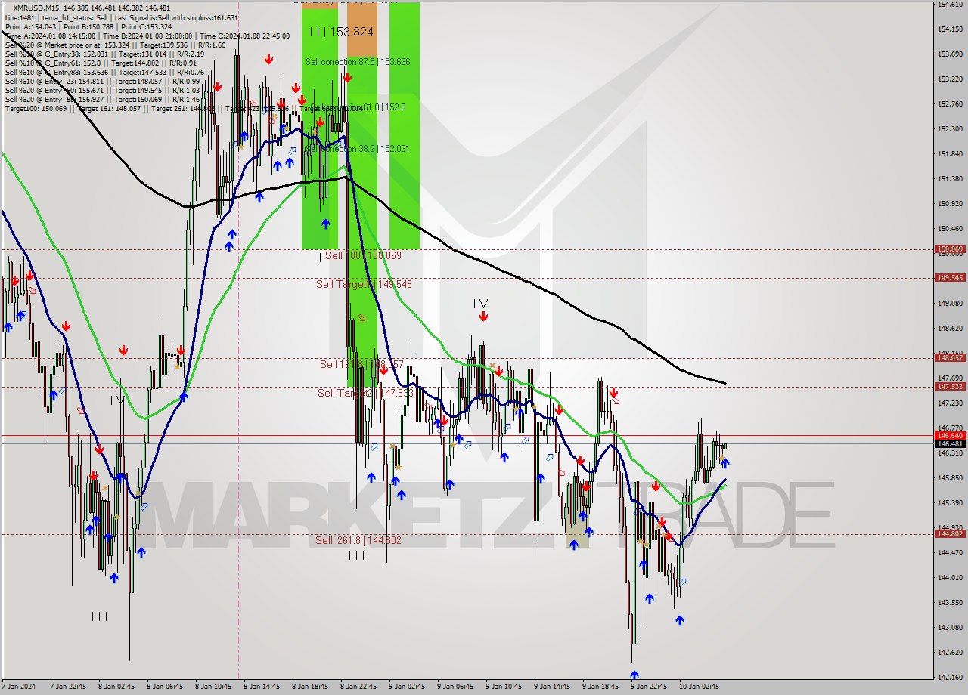
Task: Click 145.390 on the price axis
Action: [950, 503]
